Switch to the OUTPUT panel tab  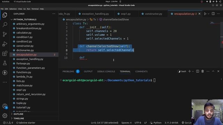tap(88, 72)
